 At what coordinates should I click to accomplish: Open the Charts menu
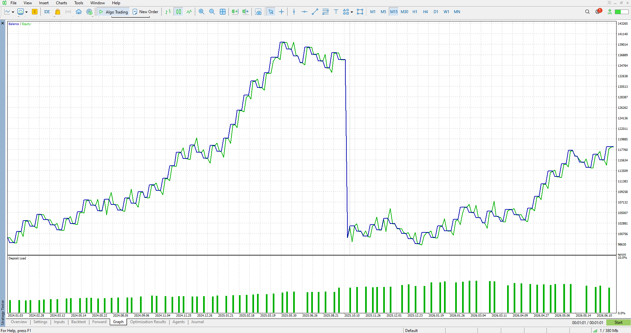(x=61, y=3)
